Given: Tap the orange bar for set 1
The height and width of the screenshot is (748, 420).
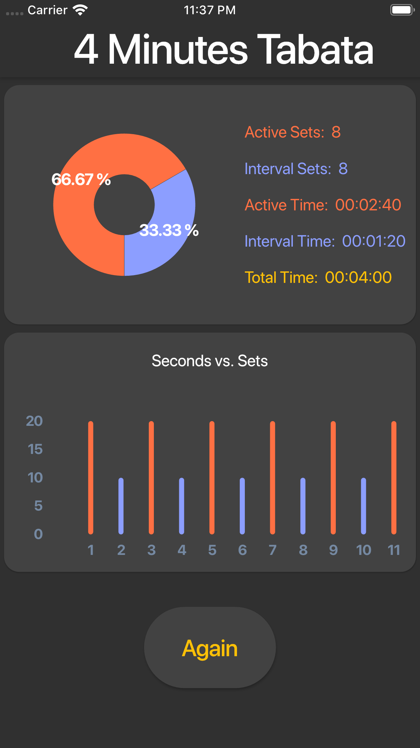Looking at the screenshot, I should [x=91, y=478].
